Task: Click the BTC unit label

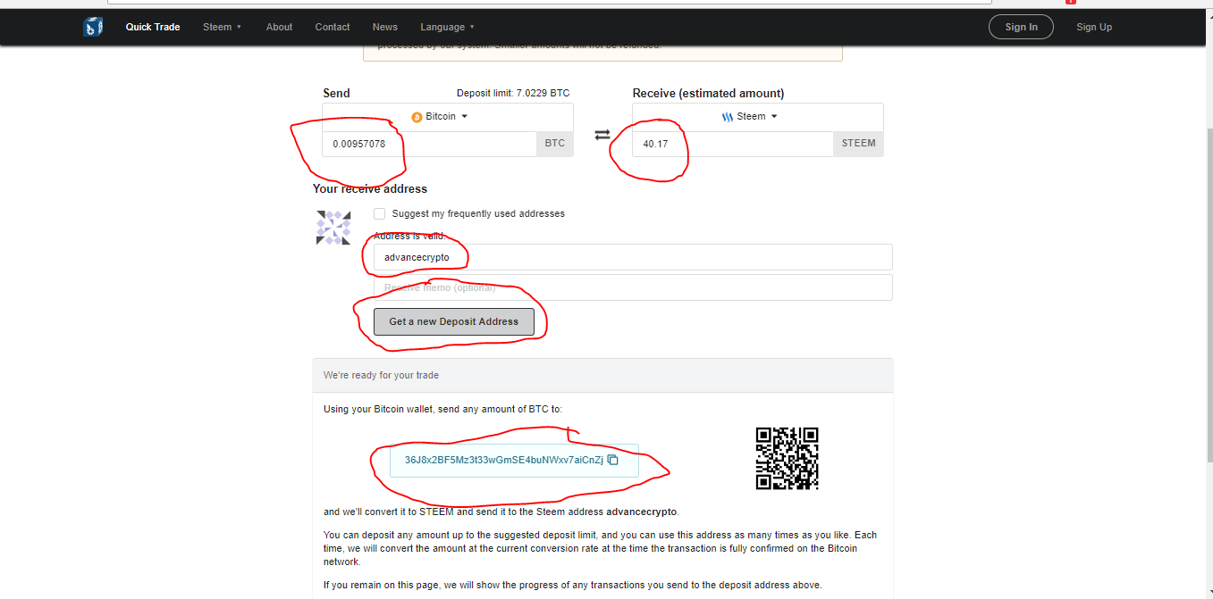Action: pyautogui.click(x=555, y=144)
